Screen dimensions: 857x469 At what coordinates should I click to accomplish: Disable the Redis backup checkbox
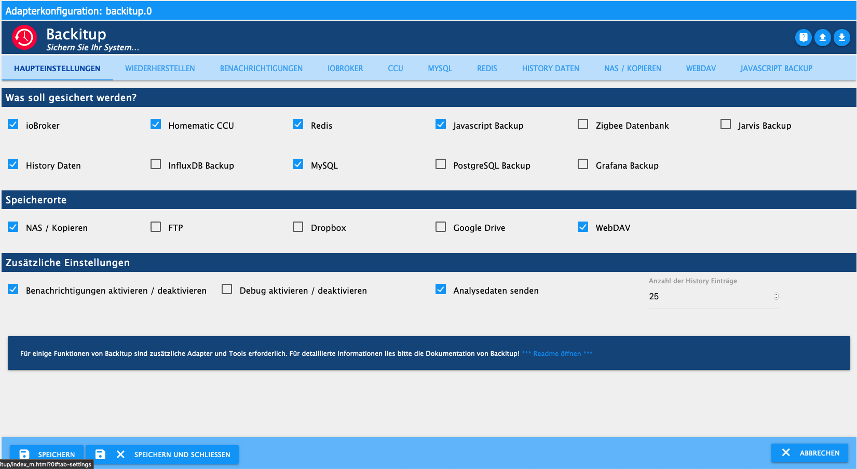(x=298, y=125)
